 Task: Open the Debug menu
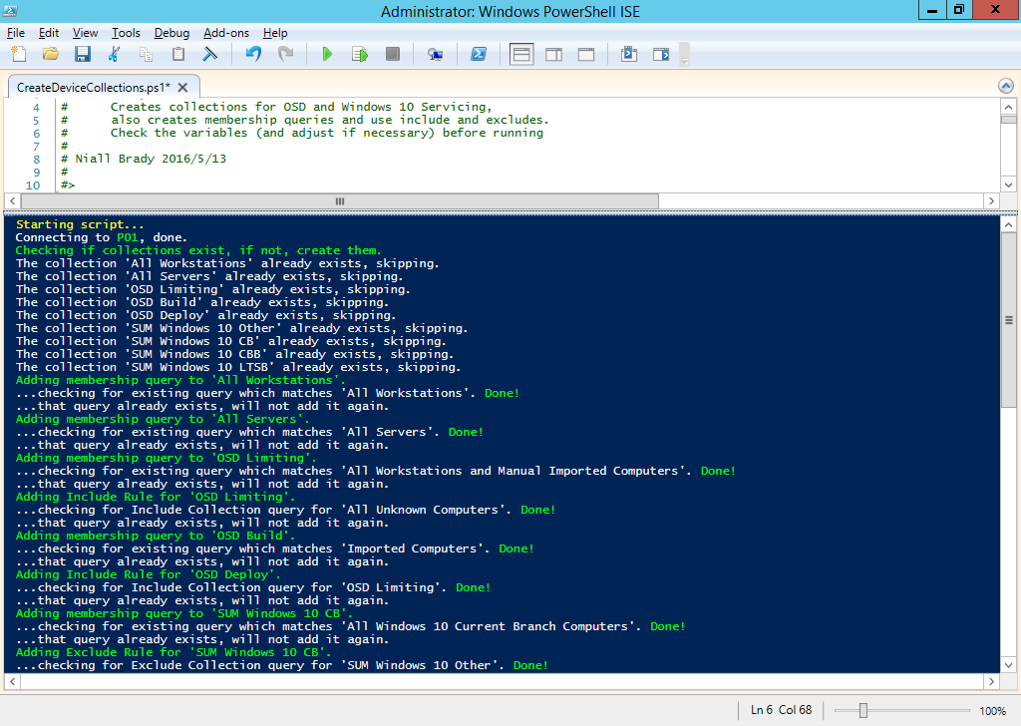coord(171,33)
